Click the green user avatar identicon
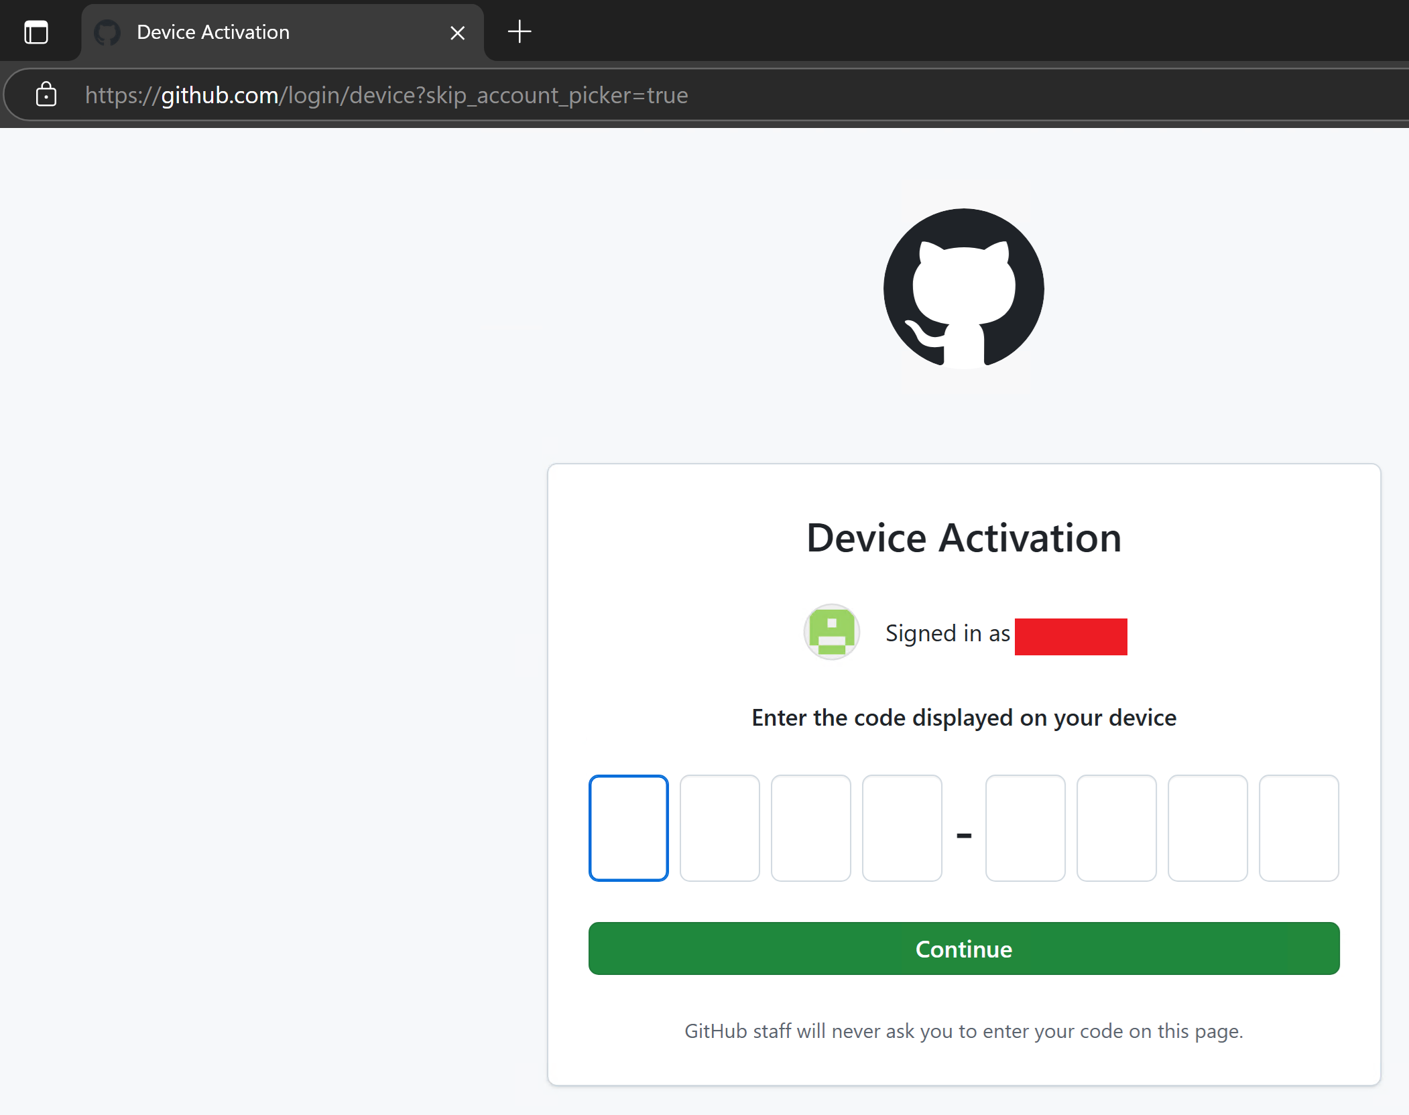This screenshot has width=1409, height=1115. tap(831, 632)
